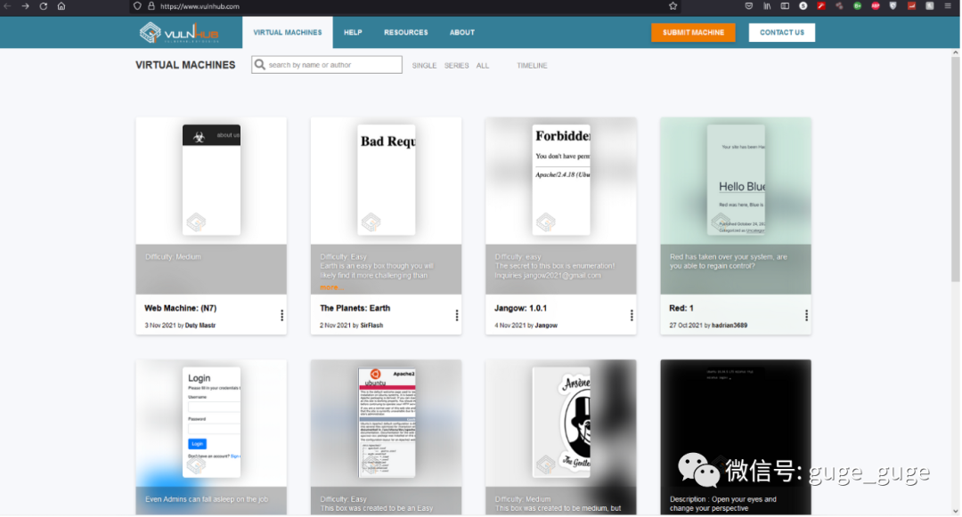Open options menu for Jangow: 1.0.1
The height and width of the screenshot is (517, 962).
pos(632,316)
